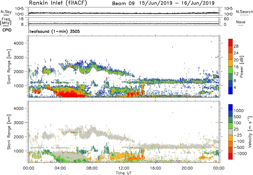Click the "4" label on the power colorbar
Screen dimensions: 253x175
[235, 88]
